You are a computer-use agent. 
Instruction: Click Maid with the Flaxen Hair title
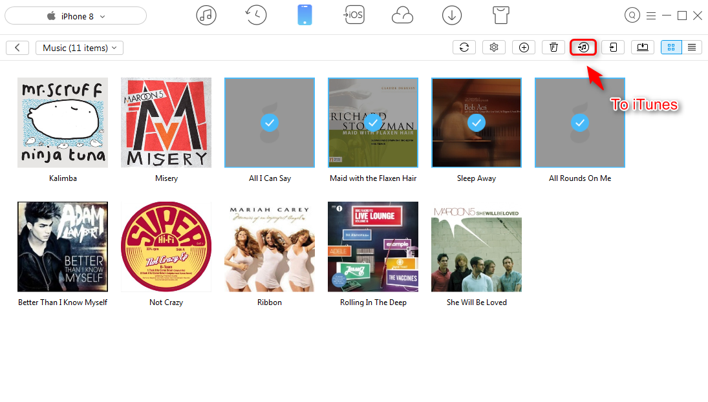(373, 178)
